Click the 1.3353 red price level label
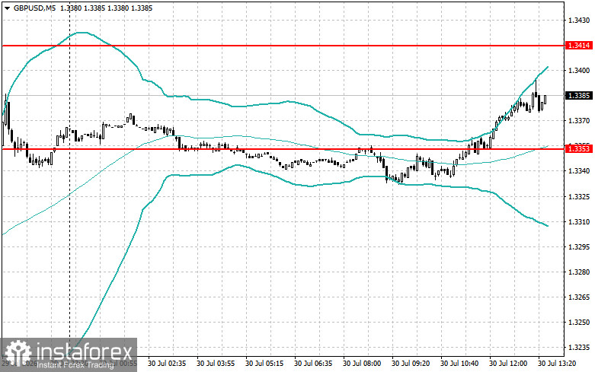The width and height of the screenshot is (595, 372). [579, 148]
